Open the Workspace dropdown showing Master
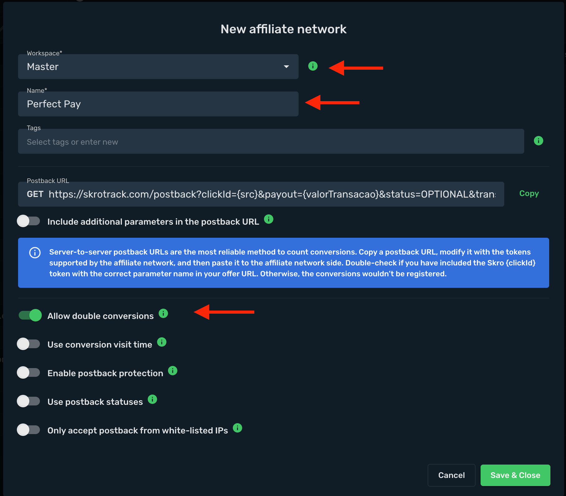 158,67
